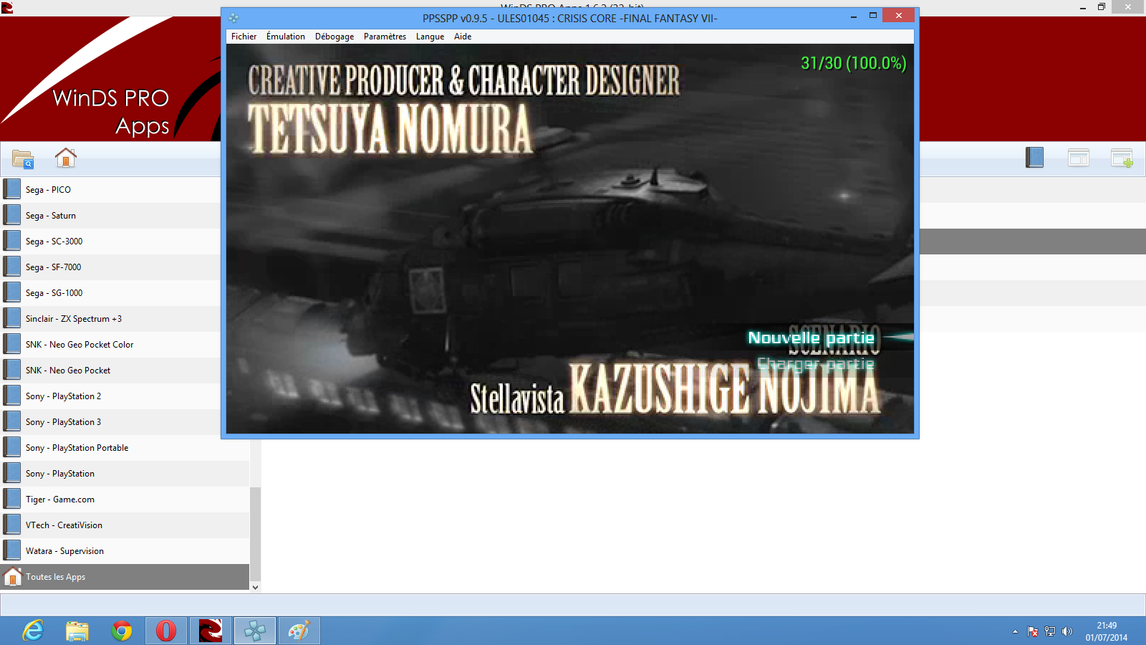Click the book icon beside Sega - SC-3000
The height and width of the screenshot is (645, 1146).
click(12, 242)
